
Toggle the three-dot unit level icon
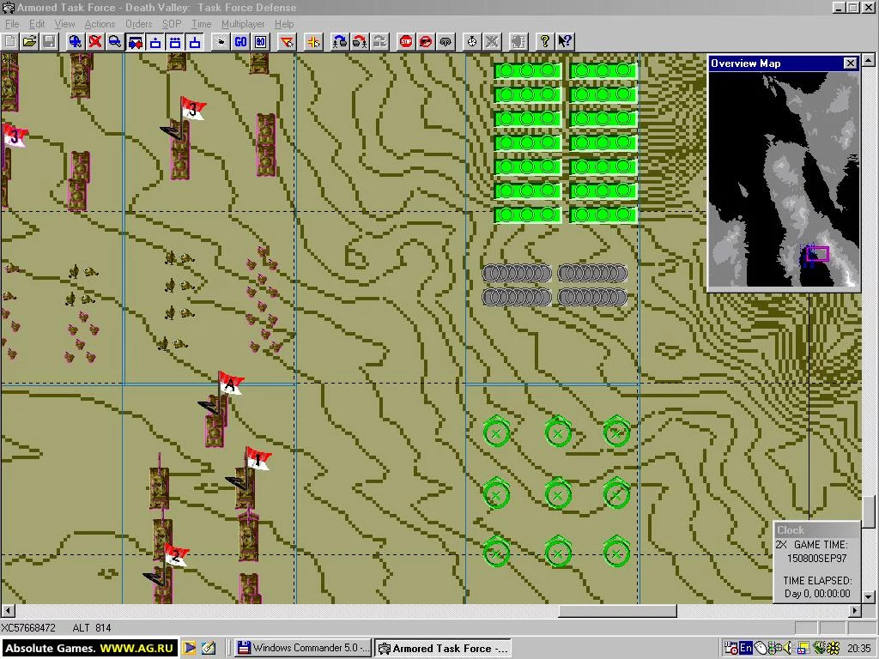(175, 41)
